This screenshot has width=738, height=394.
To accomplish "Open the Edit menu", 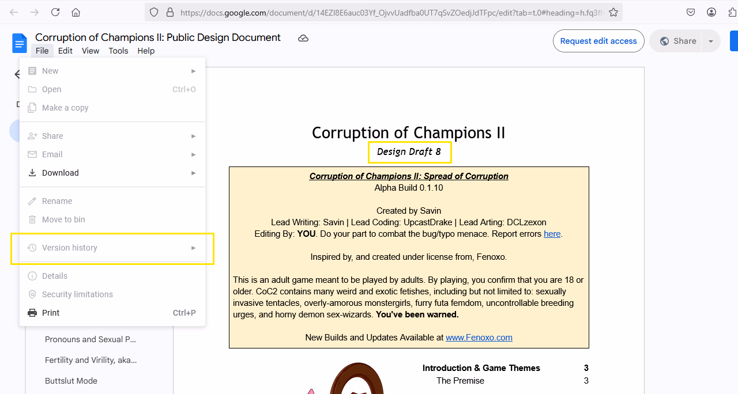I will point(65,51).
